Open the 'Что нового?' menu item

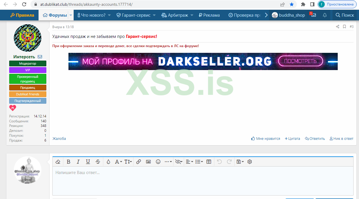[x=91, y=15]
